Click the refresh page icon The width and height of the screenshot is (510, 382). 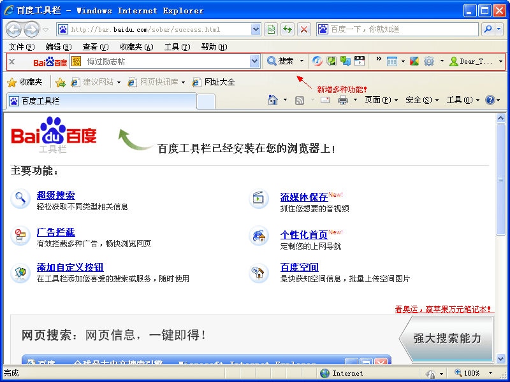point(288,29)
